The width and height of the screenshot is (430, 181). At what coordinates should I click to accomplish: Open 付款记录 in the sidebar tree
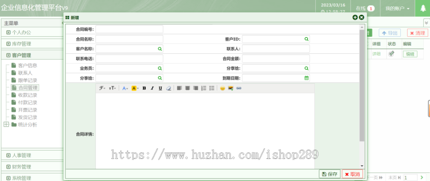pos(27,102)
